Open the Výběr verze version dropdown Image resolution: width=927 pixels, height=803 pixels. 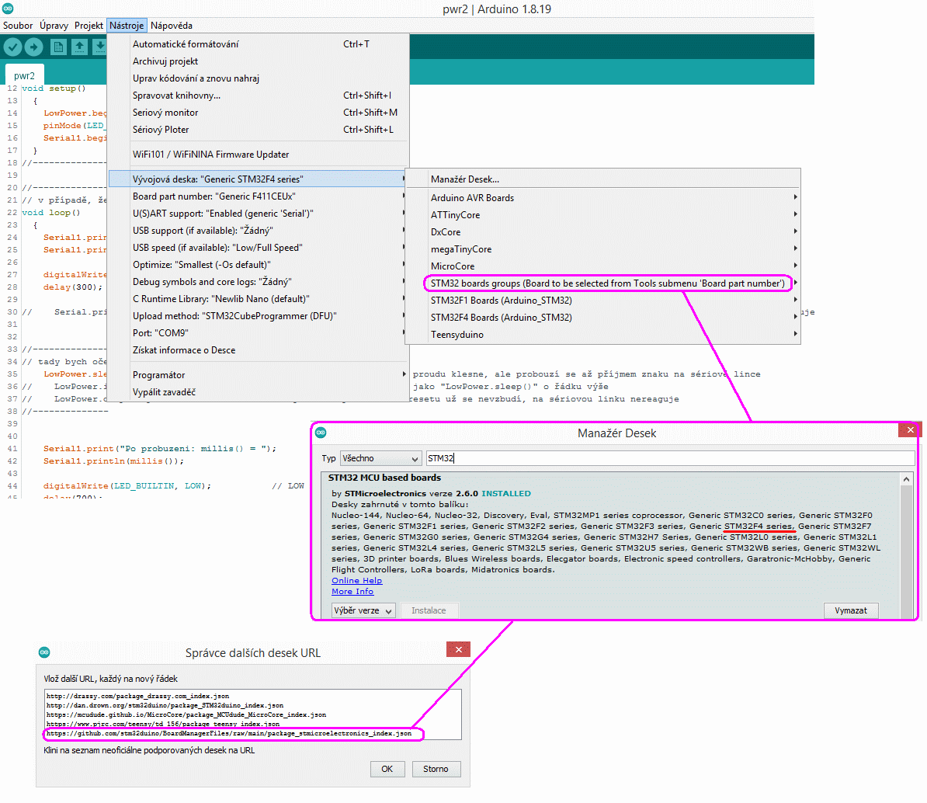(x=363, y=610)
